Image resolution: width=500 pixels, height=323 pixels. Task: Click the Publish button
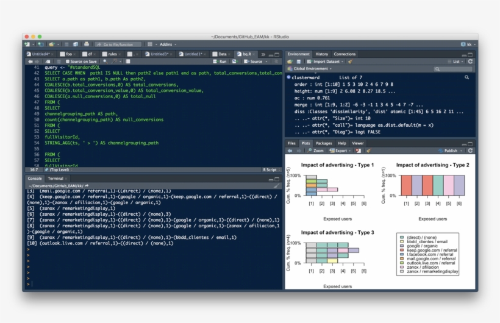[x=448, y=151]
